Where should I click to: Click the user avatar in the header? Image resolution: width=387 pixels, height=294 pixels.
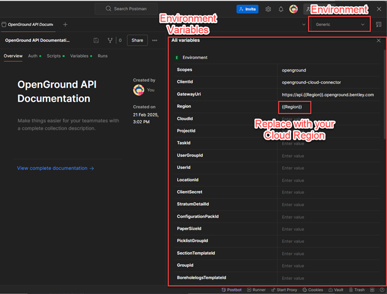294,9
